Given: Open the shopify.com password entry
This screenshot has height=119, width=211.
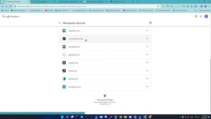Looking at the screenshot, I should tap(105, 63).
